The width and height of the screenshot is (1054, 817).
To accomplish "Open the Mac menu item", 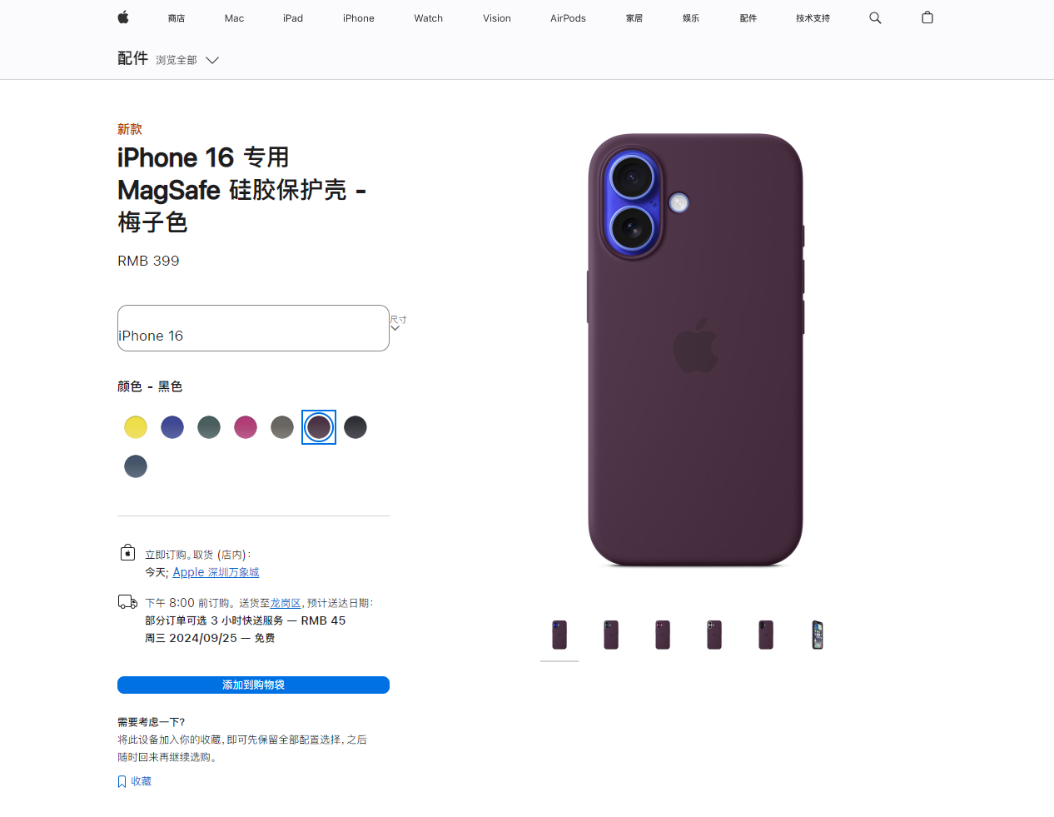I will pos(234,17).
